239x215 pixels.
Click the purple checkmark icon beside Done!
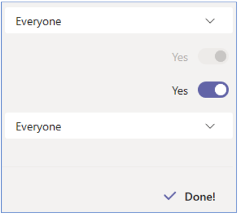coord(170,196)
